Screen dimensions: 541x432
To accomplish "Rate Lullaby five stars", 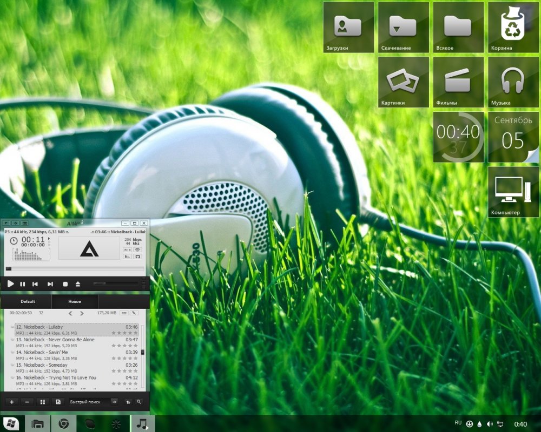I will pos(136,333).
